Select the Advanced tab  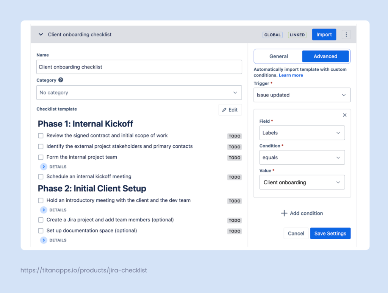click(325, 56)
